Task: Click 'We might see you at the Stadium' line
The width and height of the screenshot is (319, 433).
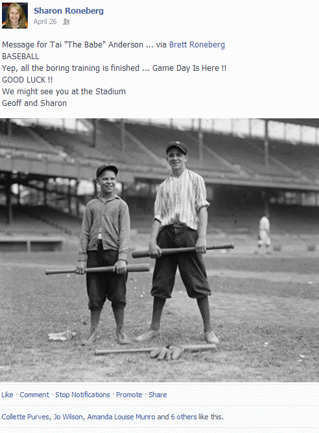Action: tap(64, 92)
